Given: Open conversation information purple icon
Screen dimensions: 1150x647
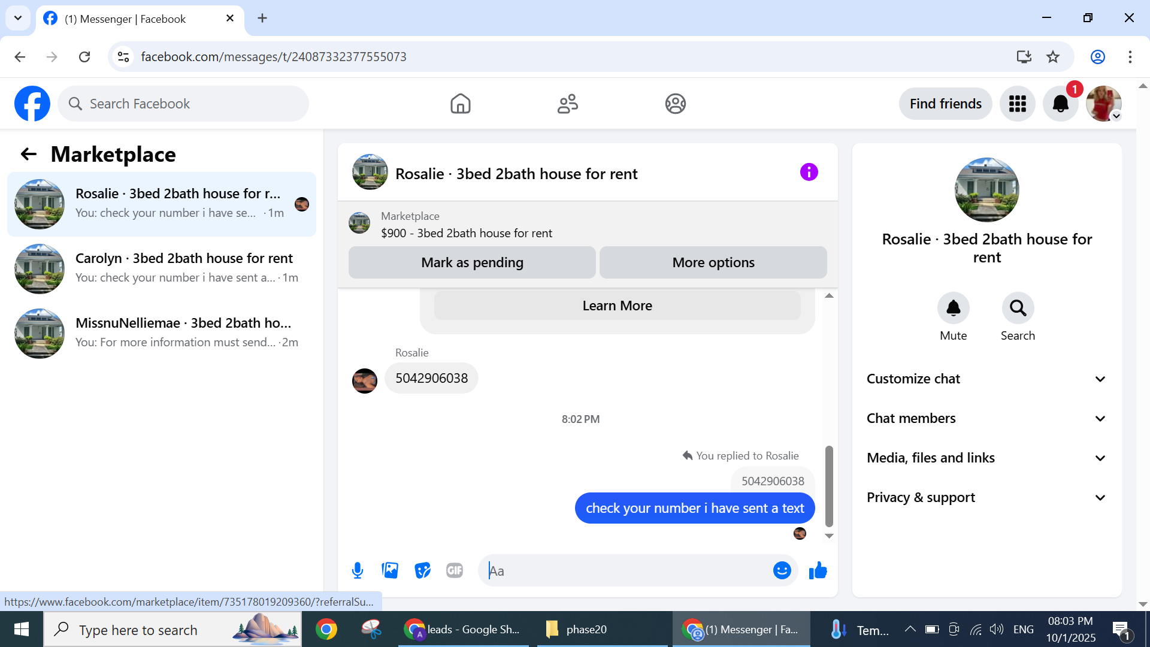Looking at the screenshot, I should click(809, 173).
